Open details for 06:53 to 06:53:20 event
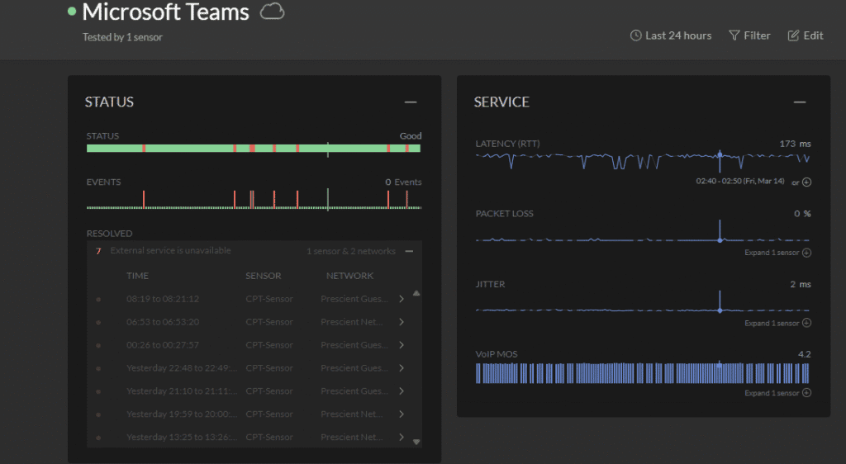846x464 pixels. 402,322
